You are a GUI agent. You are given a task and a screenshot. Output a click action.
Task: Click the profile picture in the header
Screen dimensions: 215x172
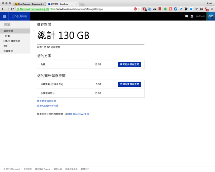coord(211,16)
